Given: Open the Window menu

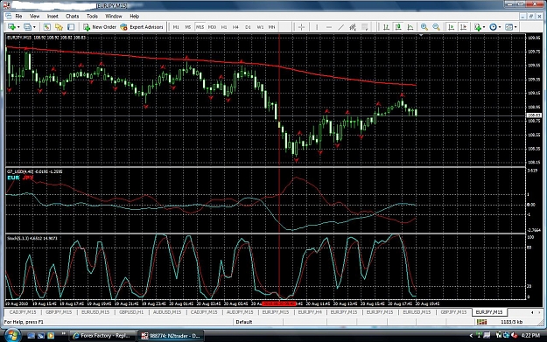Looking at the screenshot, I should [114, 16].
